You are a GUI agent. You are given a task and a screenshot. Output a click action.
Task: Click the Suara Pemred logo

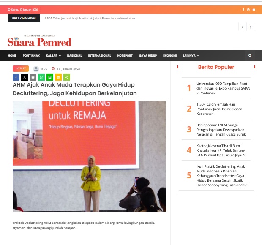[39, 42]
